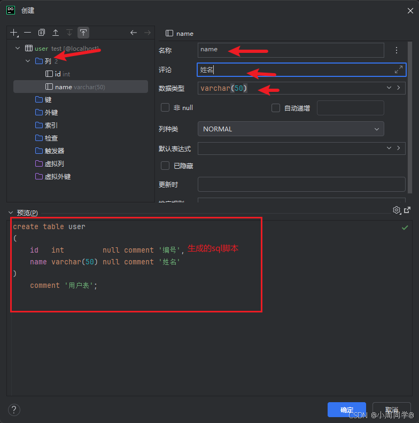This screenshot has width=419, height=423.
Task: Select the 外键 folder
Action: click(x=46, y=112)
